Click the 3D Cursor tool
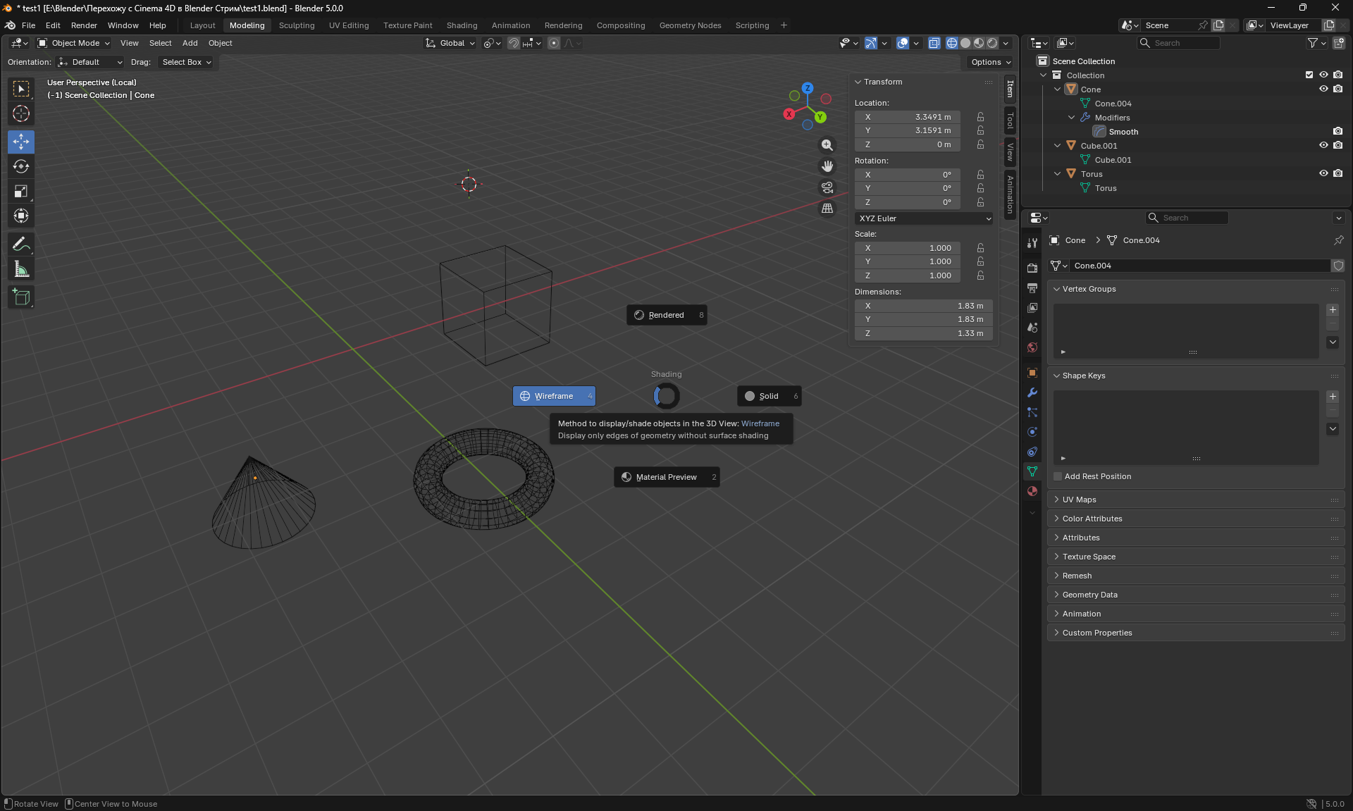The height and width of the screenshot is (811, 1353). pos(21,113)
